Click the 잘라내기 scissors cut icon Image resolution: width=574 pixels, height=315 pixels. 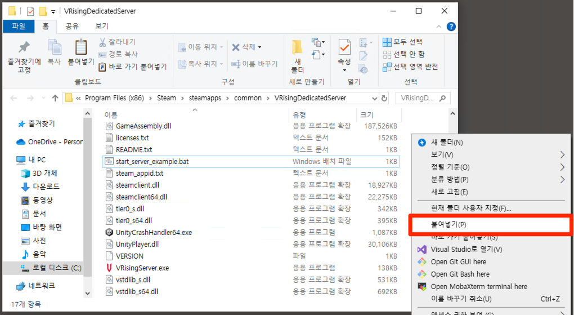click(x=102, y=42)
